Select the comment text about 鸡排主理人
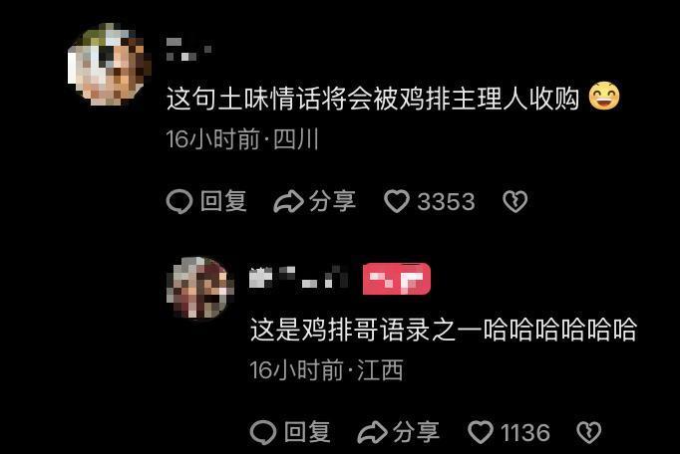680x454 pixels. pos(373,98)
